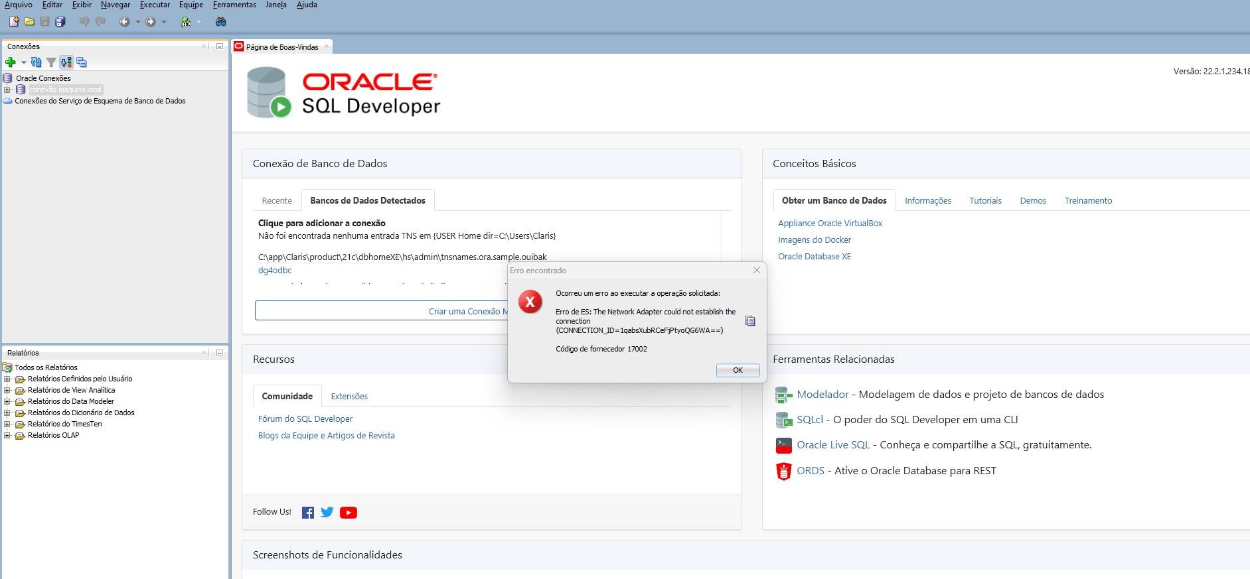Viewport: 1250px width, 579px height.
Task: Click the Save All multi-disk icon
Action: click(60, 22)
